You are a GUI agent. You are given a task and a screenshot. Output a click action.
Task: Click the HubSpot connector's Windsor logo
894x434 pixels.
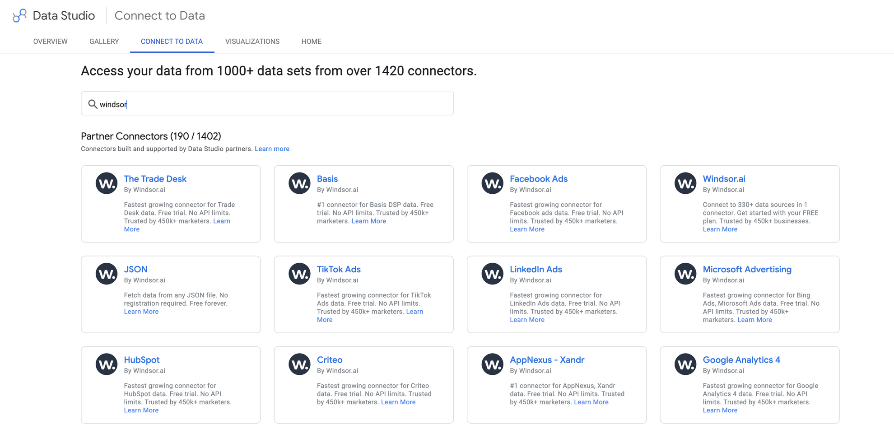tap(107, 364)
